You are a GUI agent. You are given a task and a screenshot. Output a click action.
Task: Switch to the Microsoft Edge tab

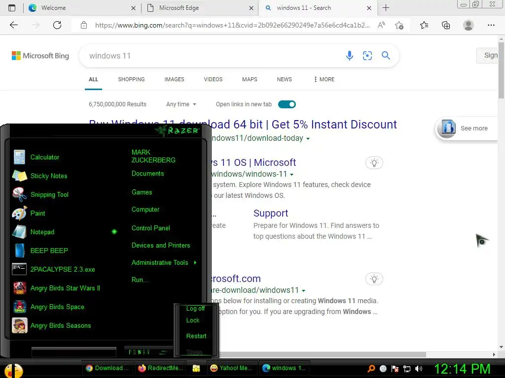click(200, 8)
